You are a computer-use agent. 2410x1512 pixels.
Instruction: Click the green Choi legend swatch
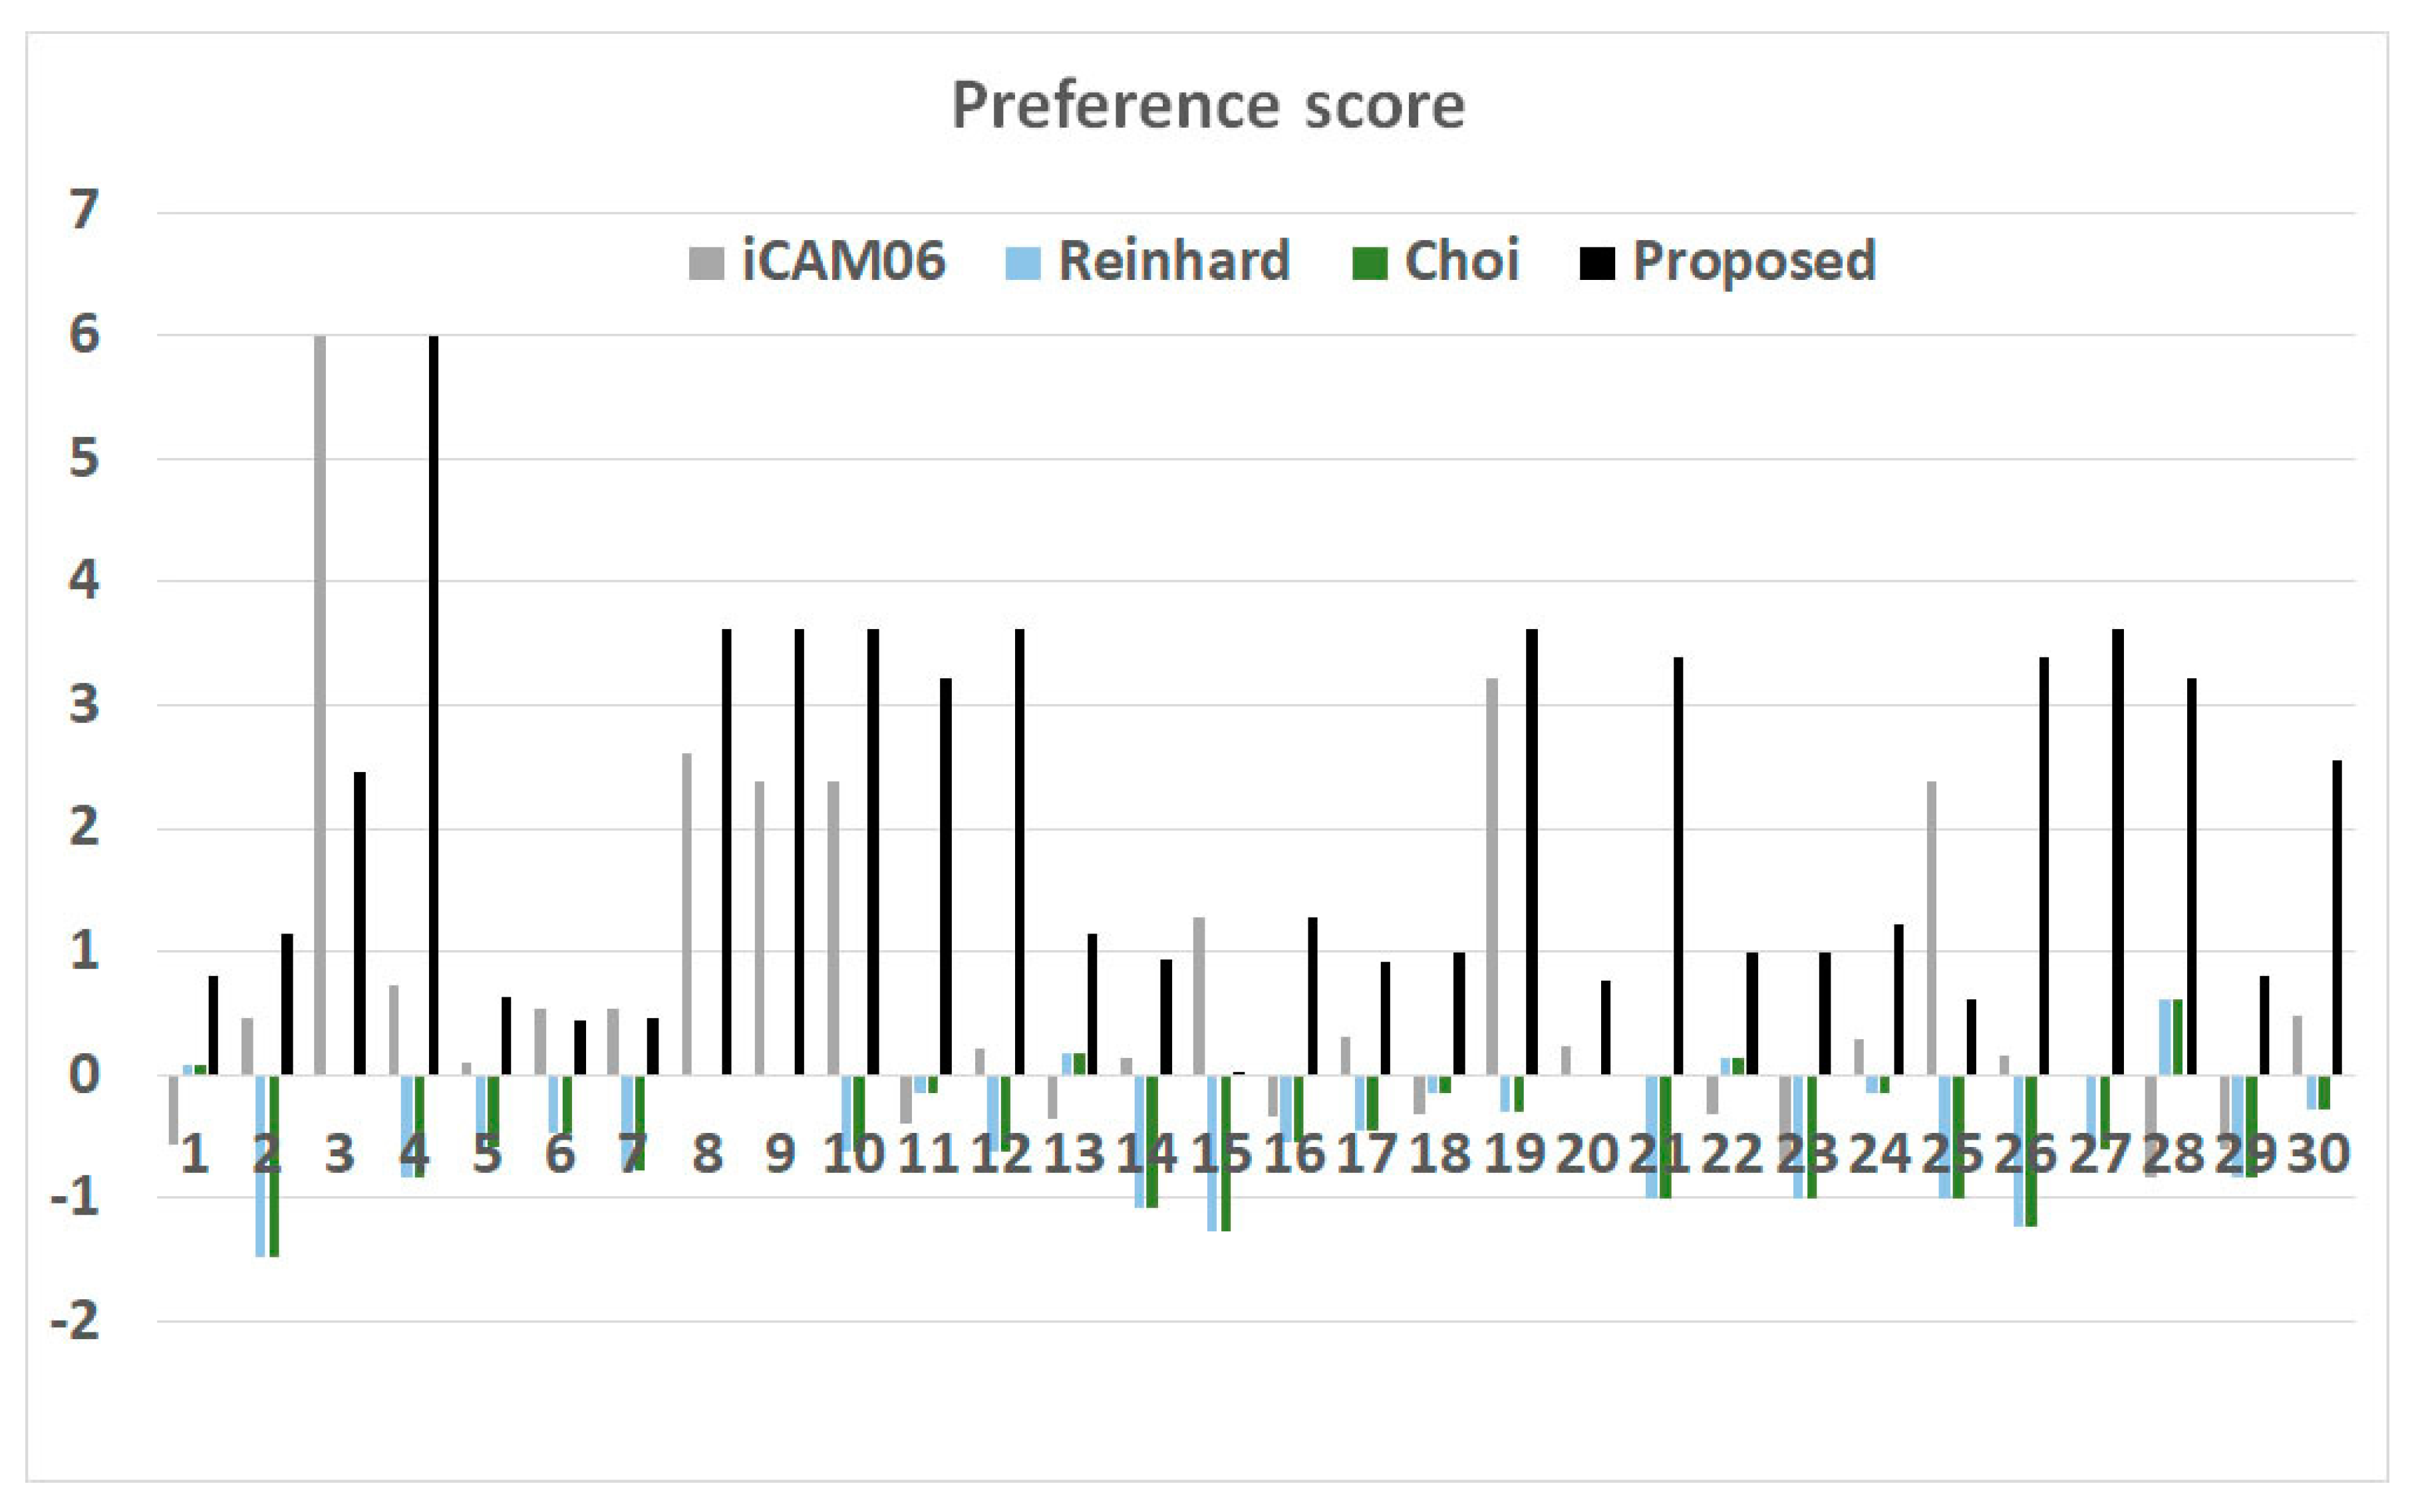click(x=1370, y=263)
